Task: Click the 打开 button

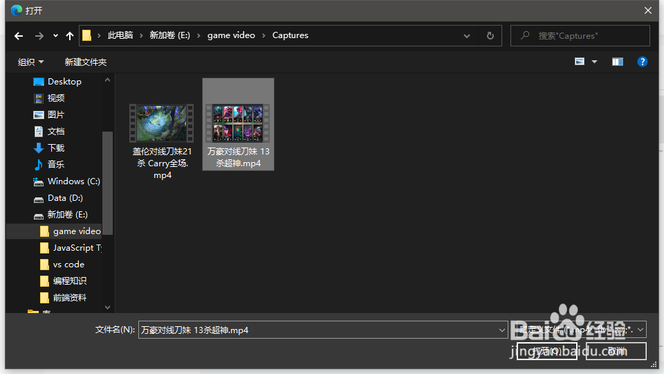Action: pos(547,351)
